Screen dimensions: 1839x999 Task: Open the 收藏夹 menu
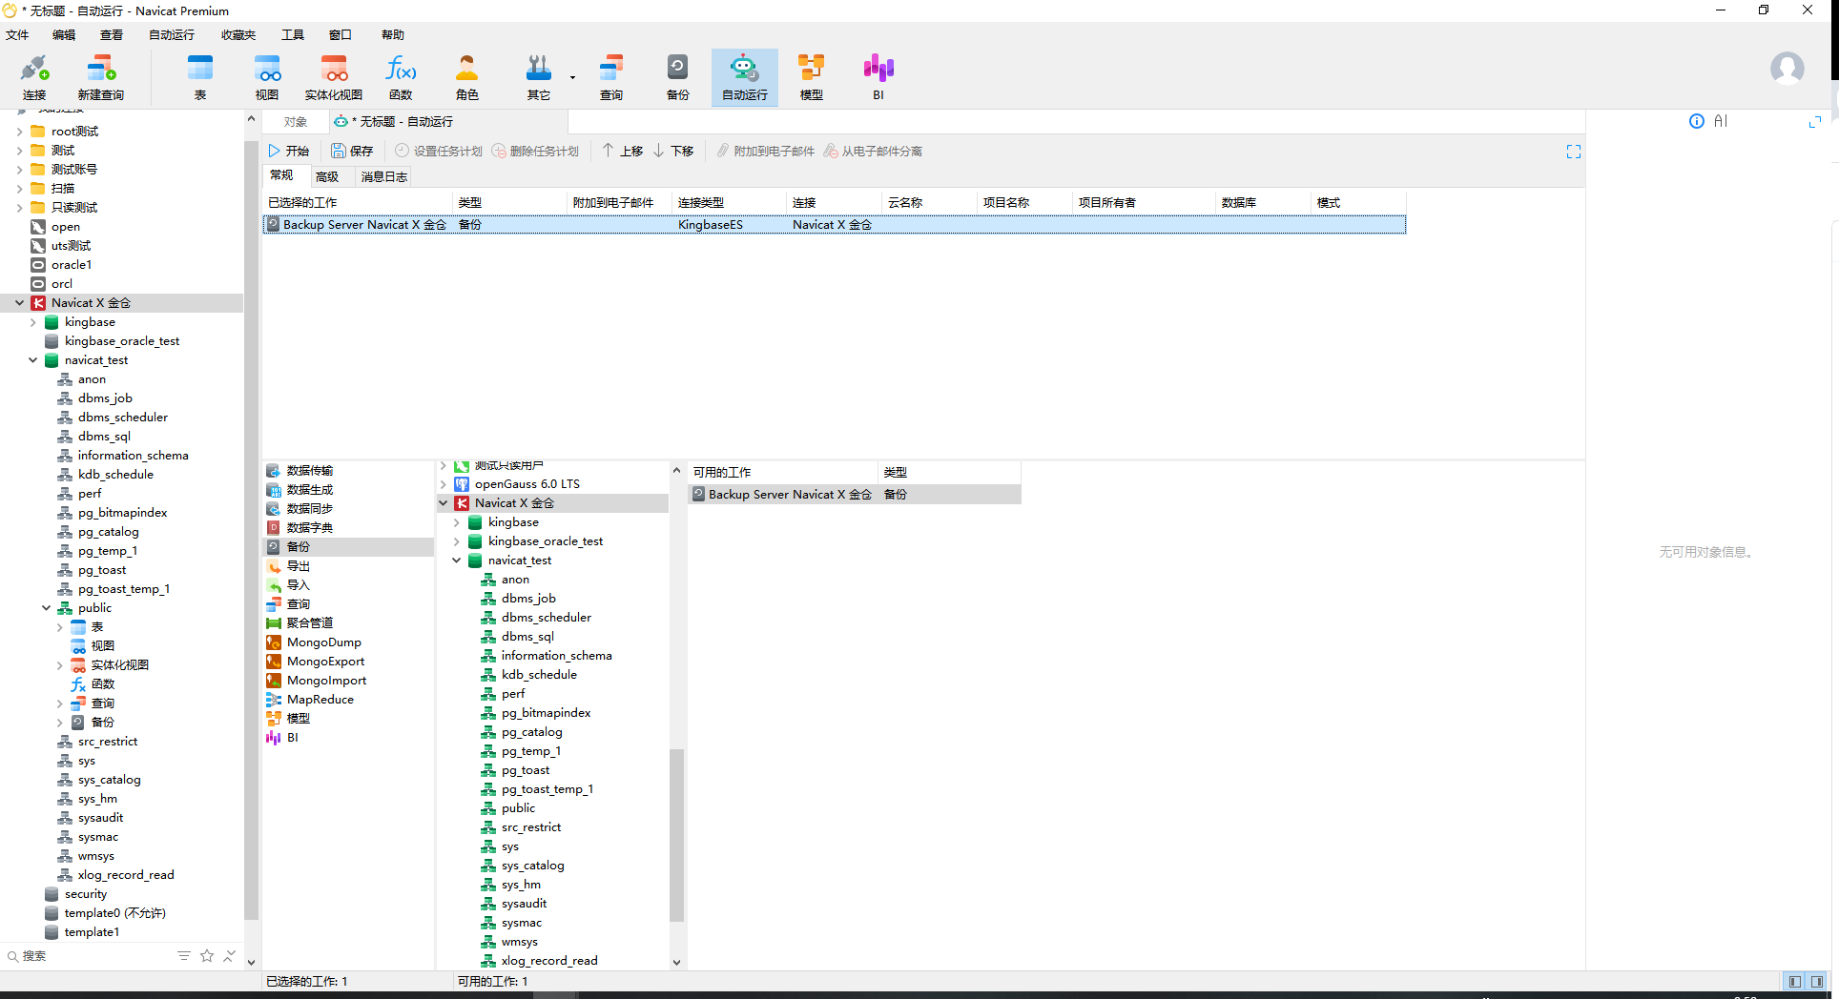(238, 35)
